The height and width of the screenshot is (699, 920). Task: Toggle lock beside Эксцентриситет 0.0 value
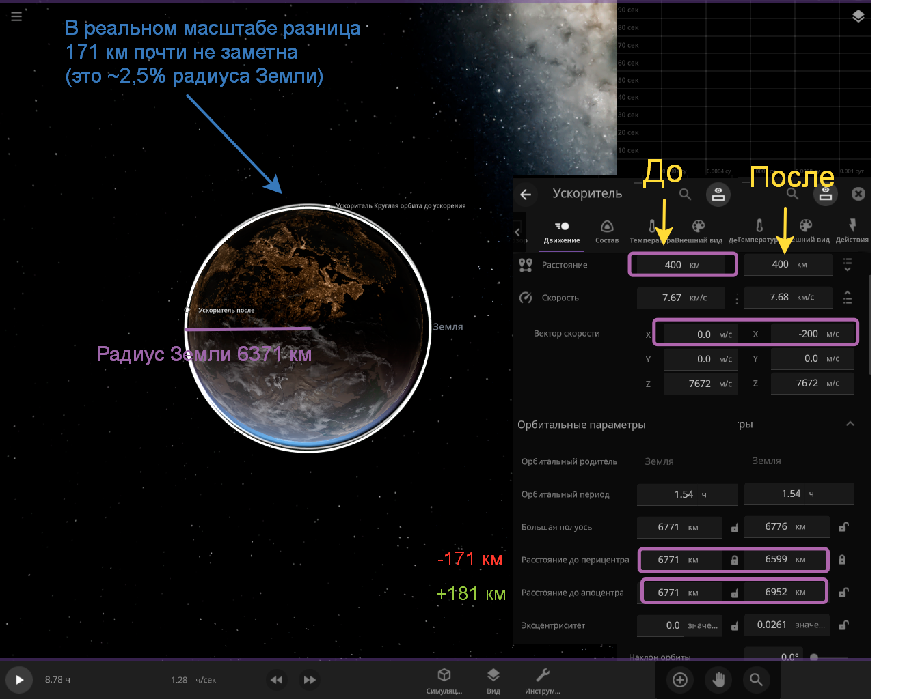tap(735, 625)
